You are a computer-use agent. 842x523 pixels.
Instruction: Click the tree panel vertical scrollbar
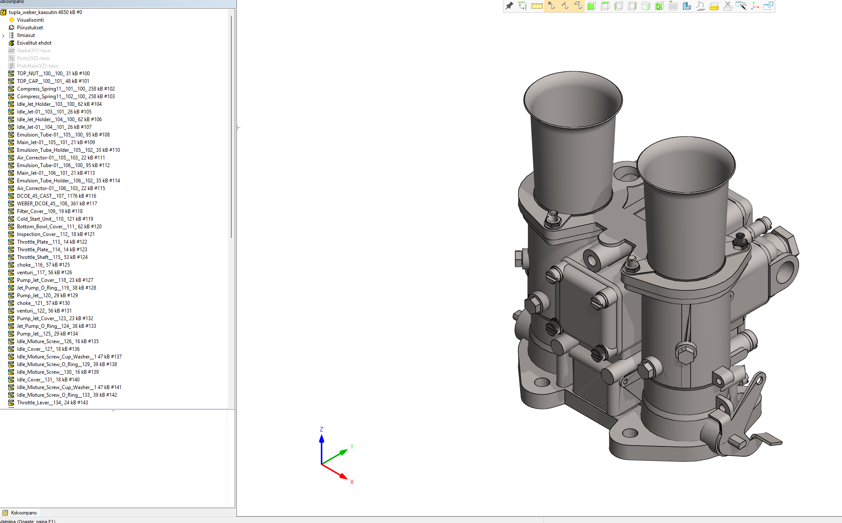tap(231, 128)
